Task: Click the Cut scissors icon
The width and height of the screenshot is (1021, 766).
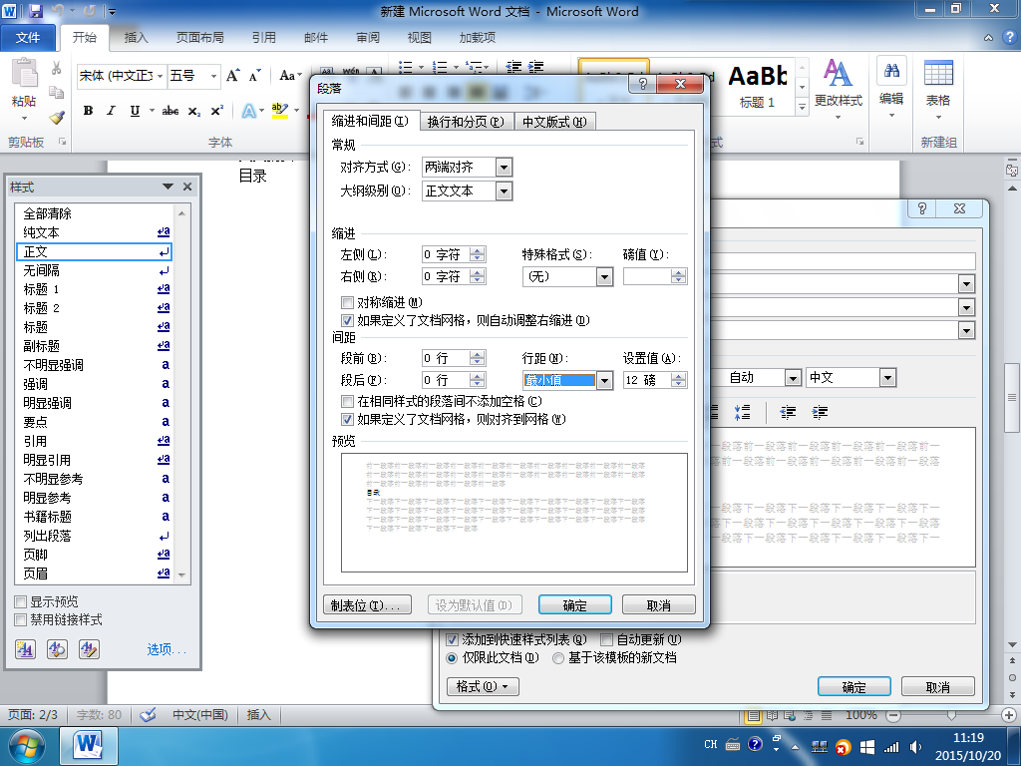Action: pyautogui.click(x=57, y=68)
